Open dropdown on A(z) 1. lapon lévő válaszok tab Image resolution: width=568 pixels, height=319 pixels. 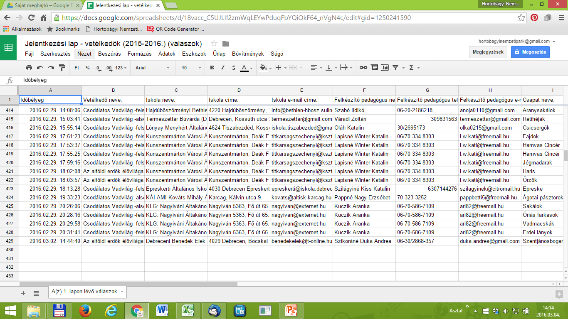coord(122,292)
